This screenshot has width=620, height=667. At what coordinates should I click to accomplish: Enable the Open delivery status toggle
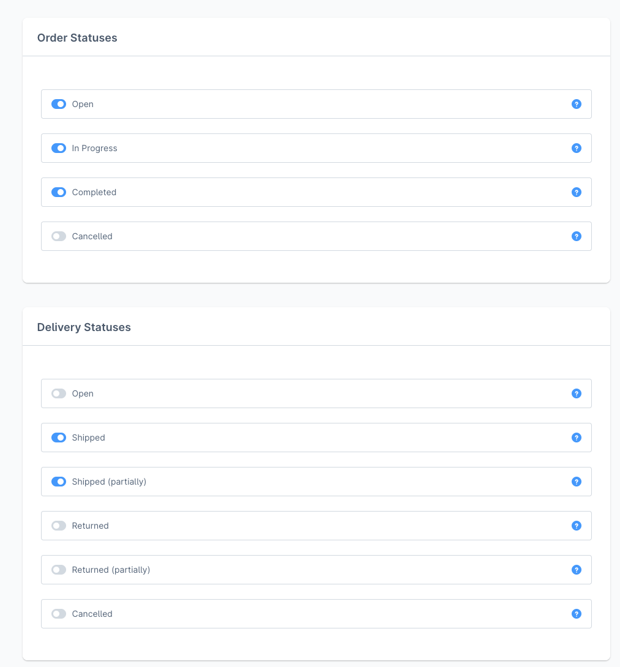tap(59, 393)
